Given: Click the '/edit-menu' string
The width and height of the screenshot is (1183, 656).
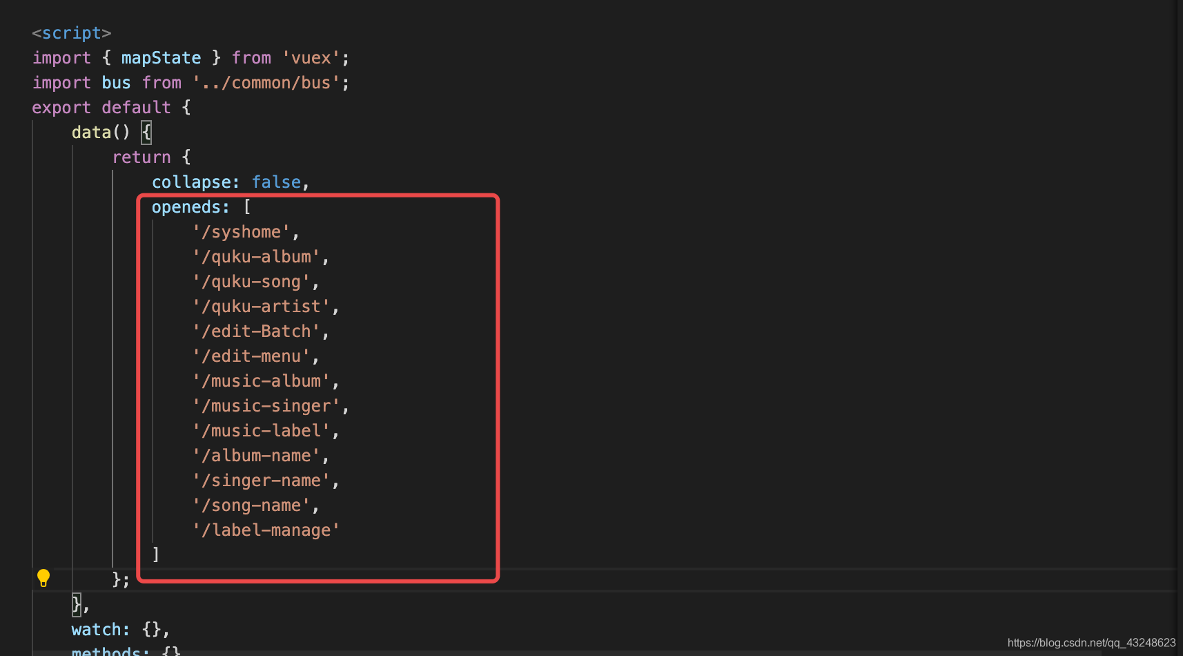Looking at the screenshot, I should 251,356.
